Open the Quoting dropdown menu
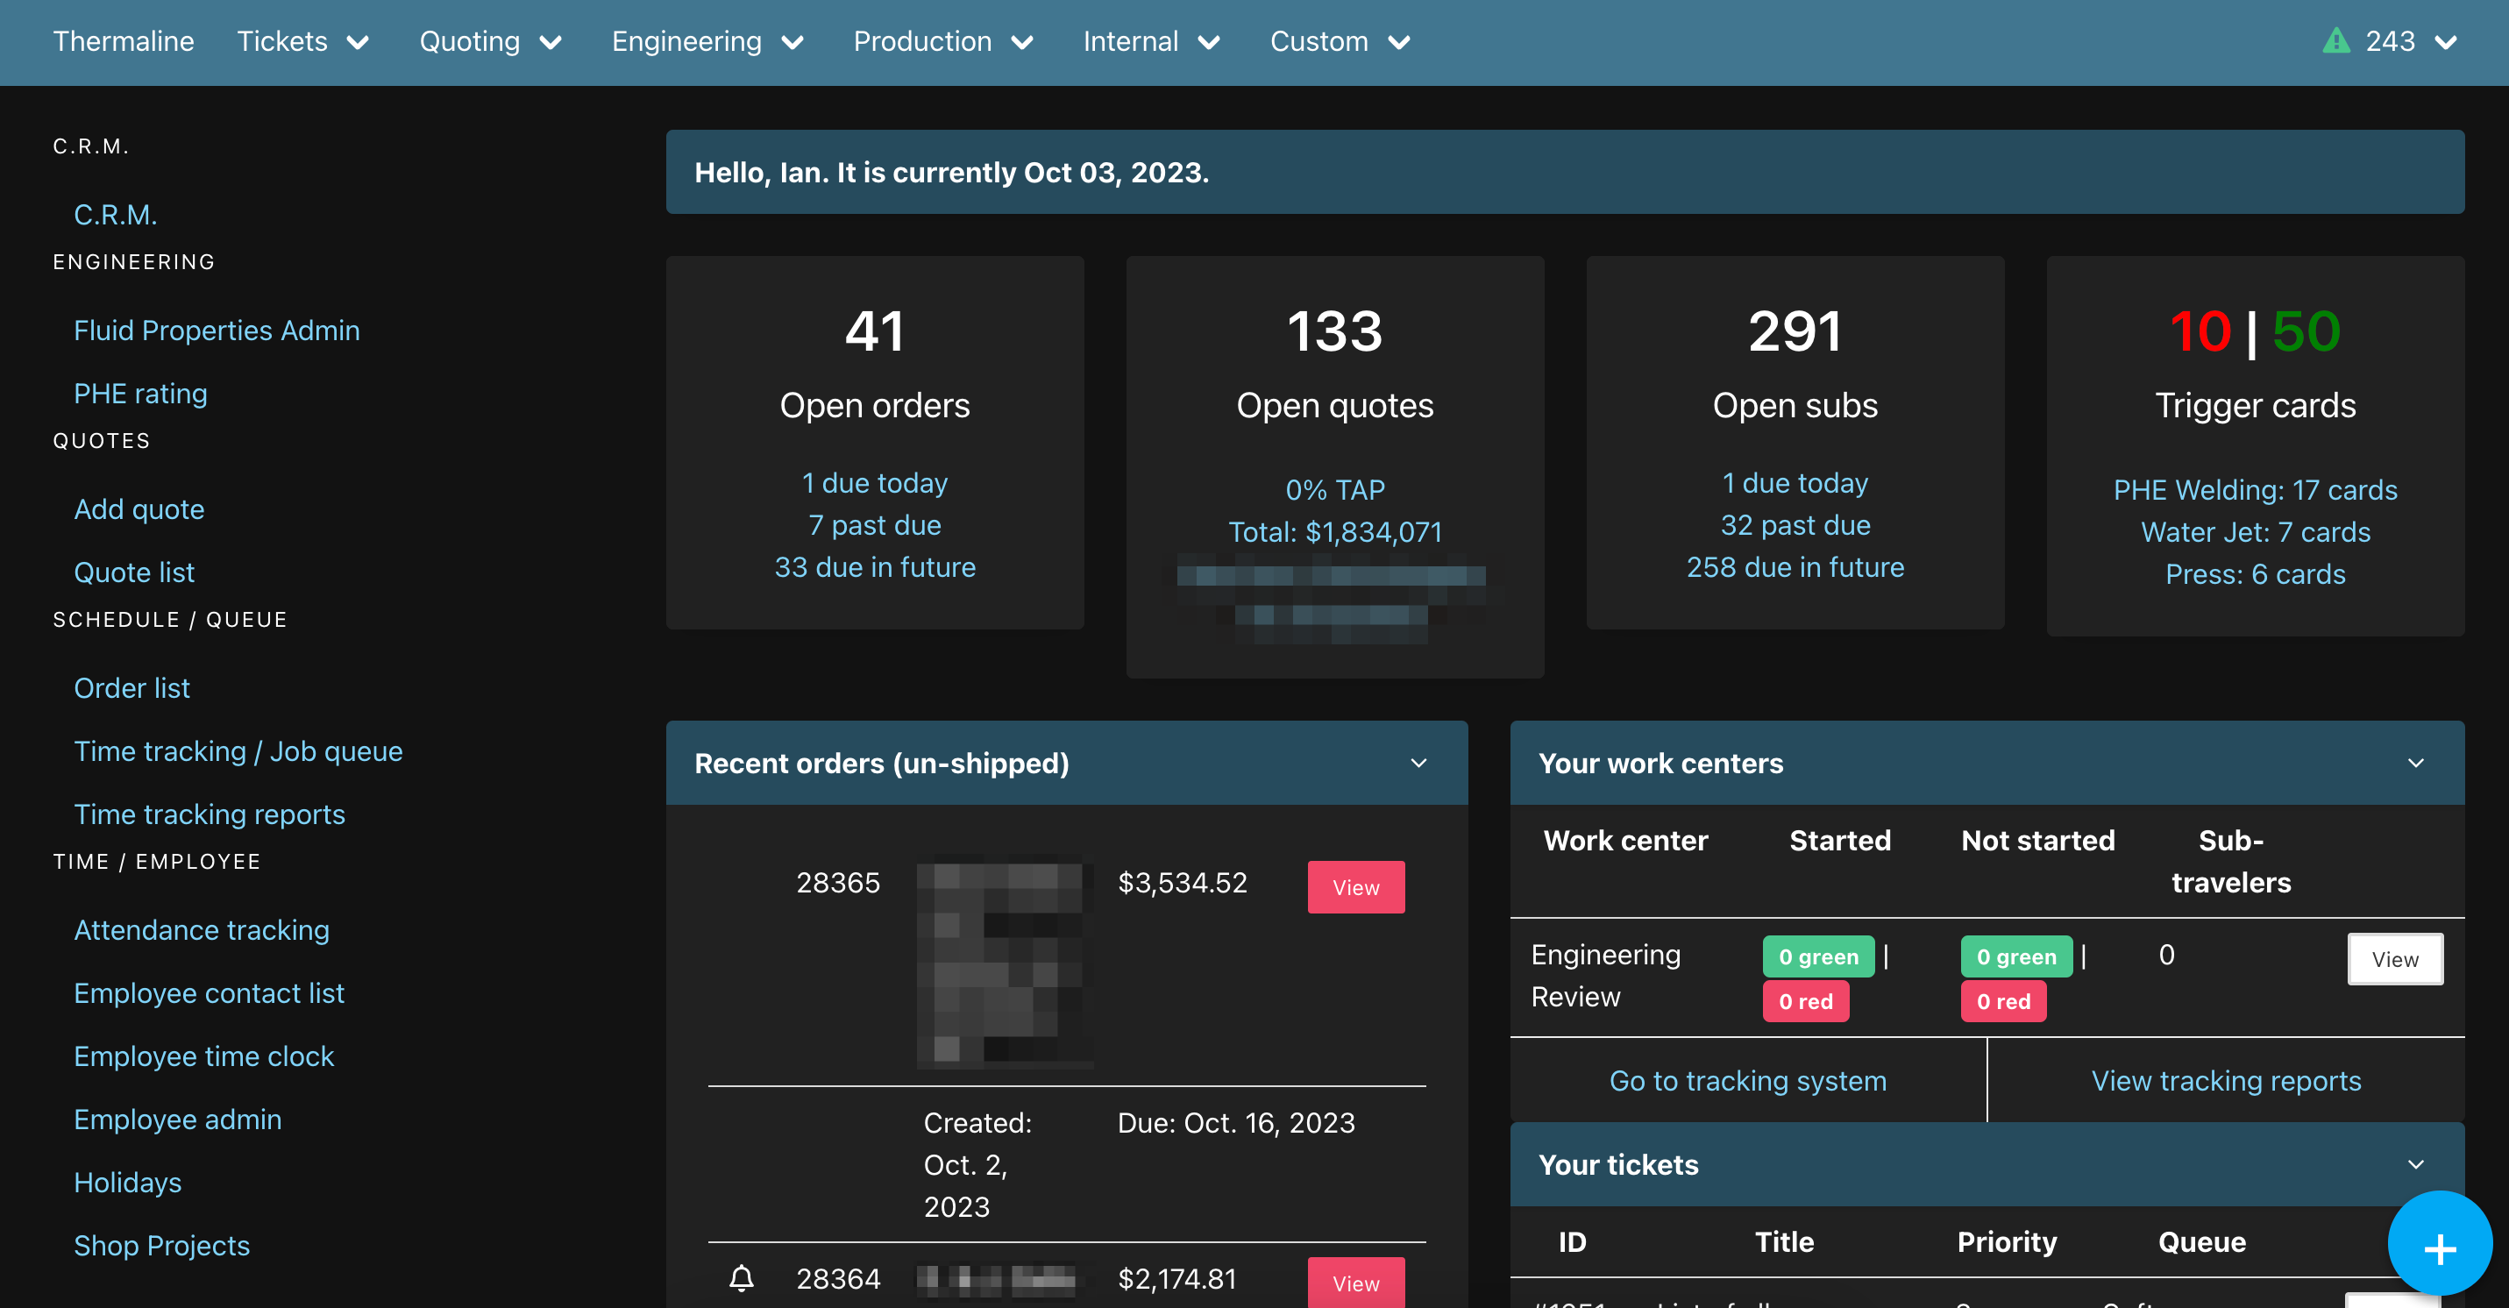Viewport: 2509px width, 1308px height. pos(491,42)
